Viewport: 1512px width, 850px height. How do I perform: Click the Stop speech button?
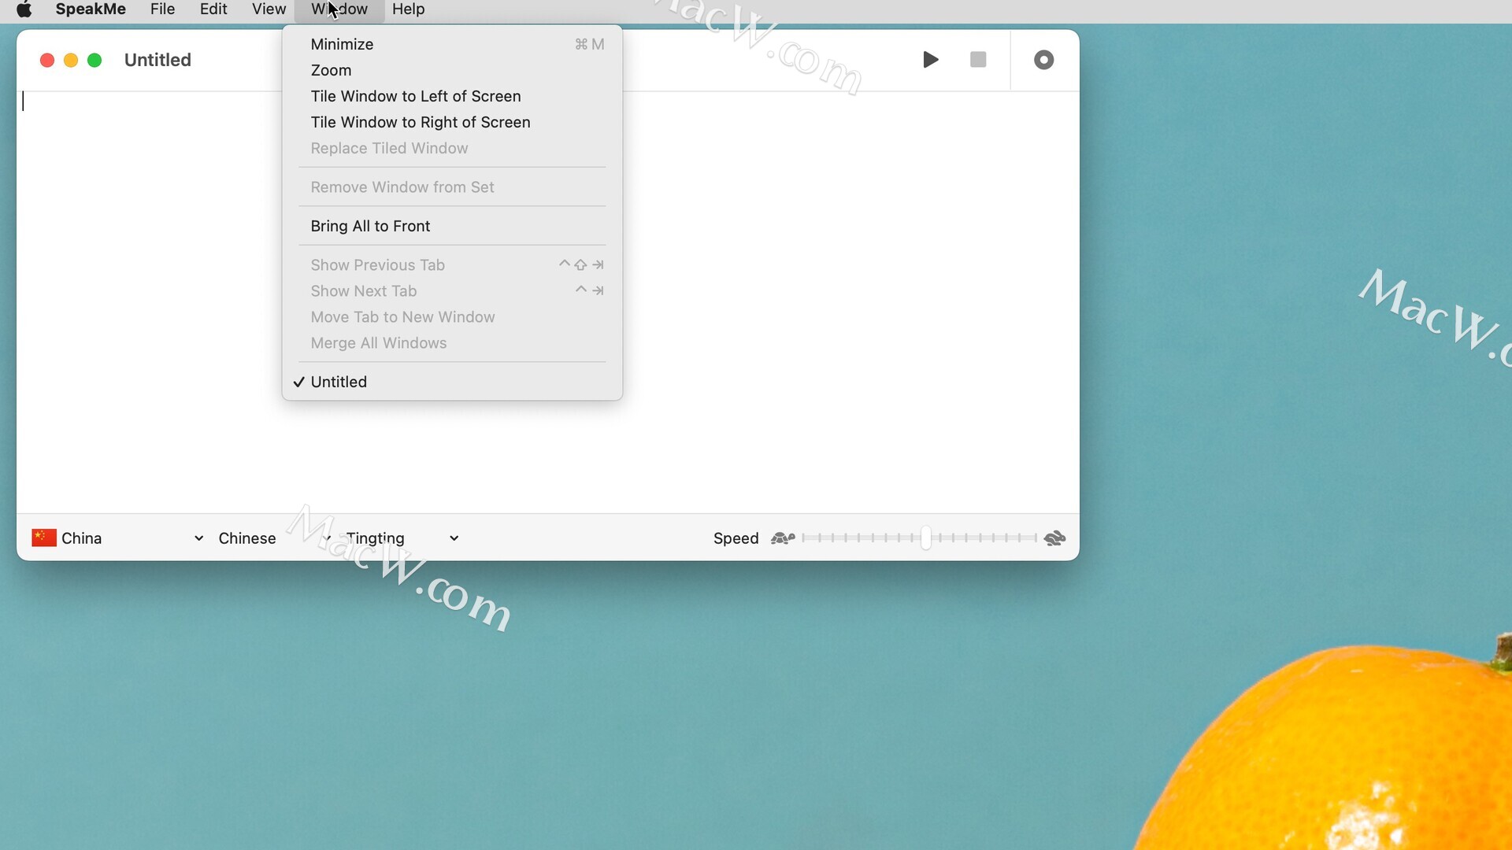coord(978,60)
